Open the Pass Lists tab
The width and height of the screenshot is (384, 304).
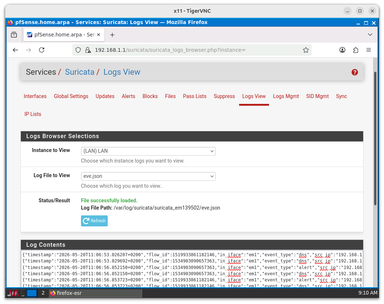[x=195, y=96]
